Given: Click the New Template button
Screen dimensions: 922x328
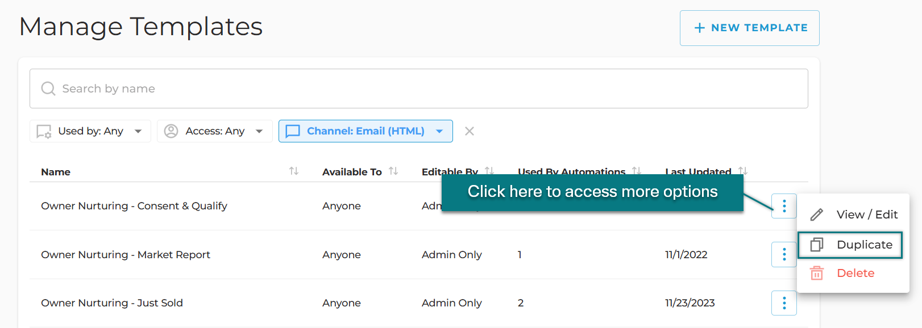Looking at the screenshot, I should click(x=749, y=28).
